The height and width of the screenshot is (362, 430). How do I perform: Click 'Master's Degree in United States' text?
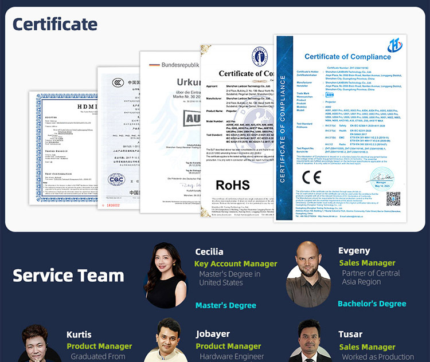230,278
